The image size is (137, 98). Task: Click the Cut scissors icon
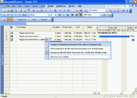[34, 10]
